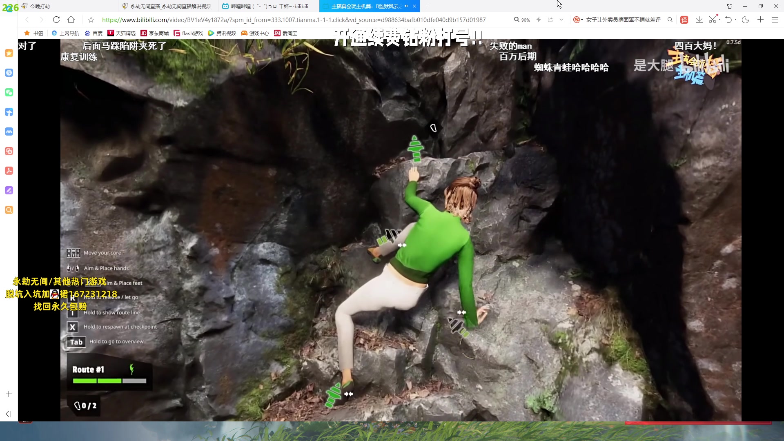Click the search box with 女子让外卖员 text
This screenshot has height=441, width=784.
click(623, 20)
